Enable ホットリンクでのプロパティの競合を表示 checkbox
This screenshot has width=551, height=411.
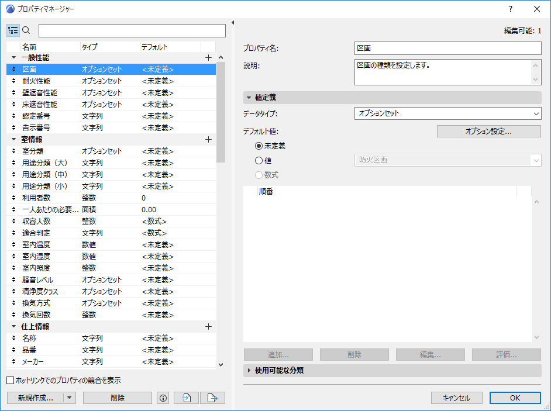point(11,381)
